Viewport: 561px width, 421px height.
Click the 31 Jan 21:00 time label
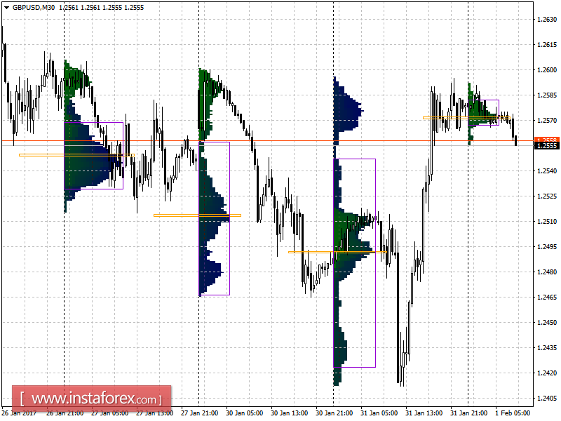pos(468,413)
